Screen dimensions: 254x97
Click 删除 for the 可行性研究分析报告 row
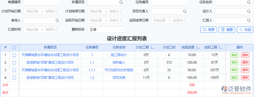[x=245, y=70]
